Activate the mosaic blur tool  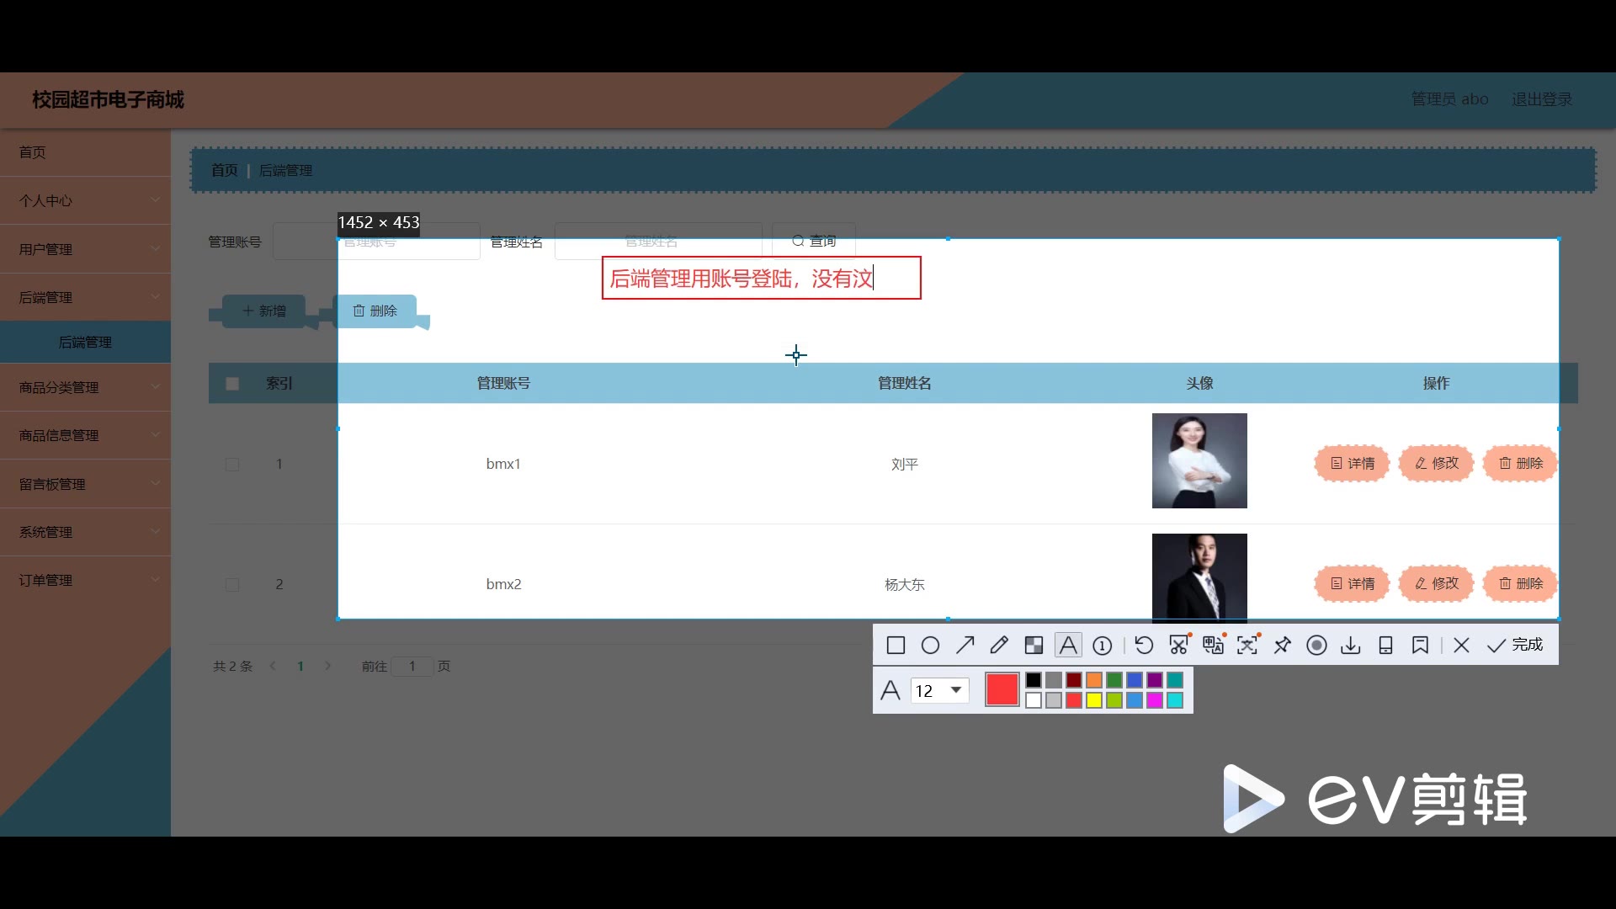[x=1034, y=646]
